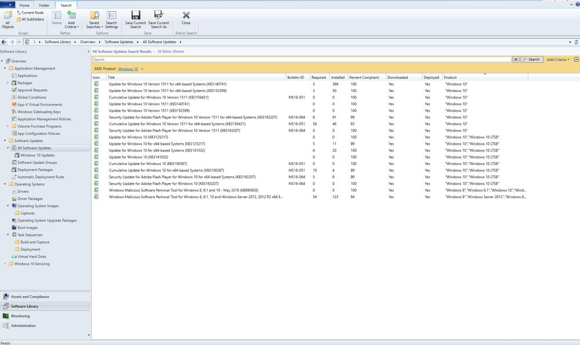This screenshot has height=345, width=580.
Task: Click the Name refine icon
Action: (57, 19)
